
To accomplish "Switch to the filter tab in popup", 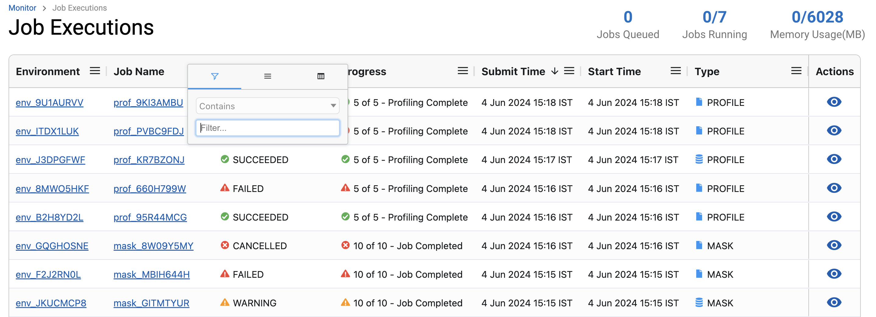I will pyautogui.click(x=214, y=76).
